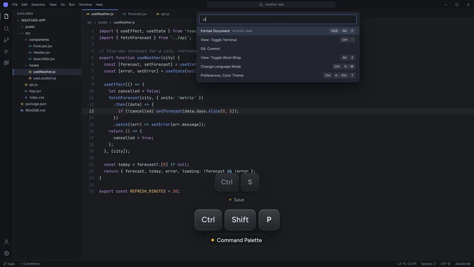Switch to the Forecast.jsx editor tab
474x267 pixels.
point(134,14)
